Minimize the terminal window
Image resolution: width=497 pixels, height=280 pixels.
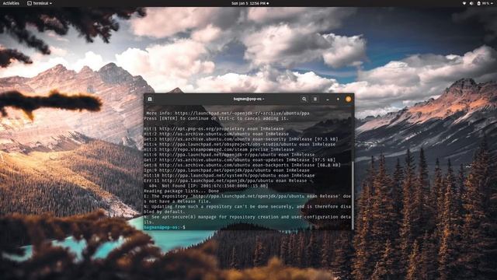(328, 100)
